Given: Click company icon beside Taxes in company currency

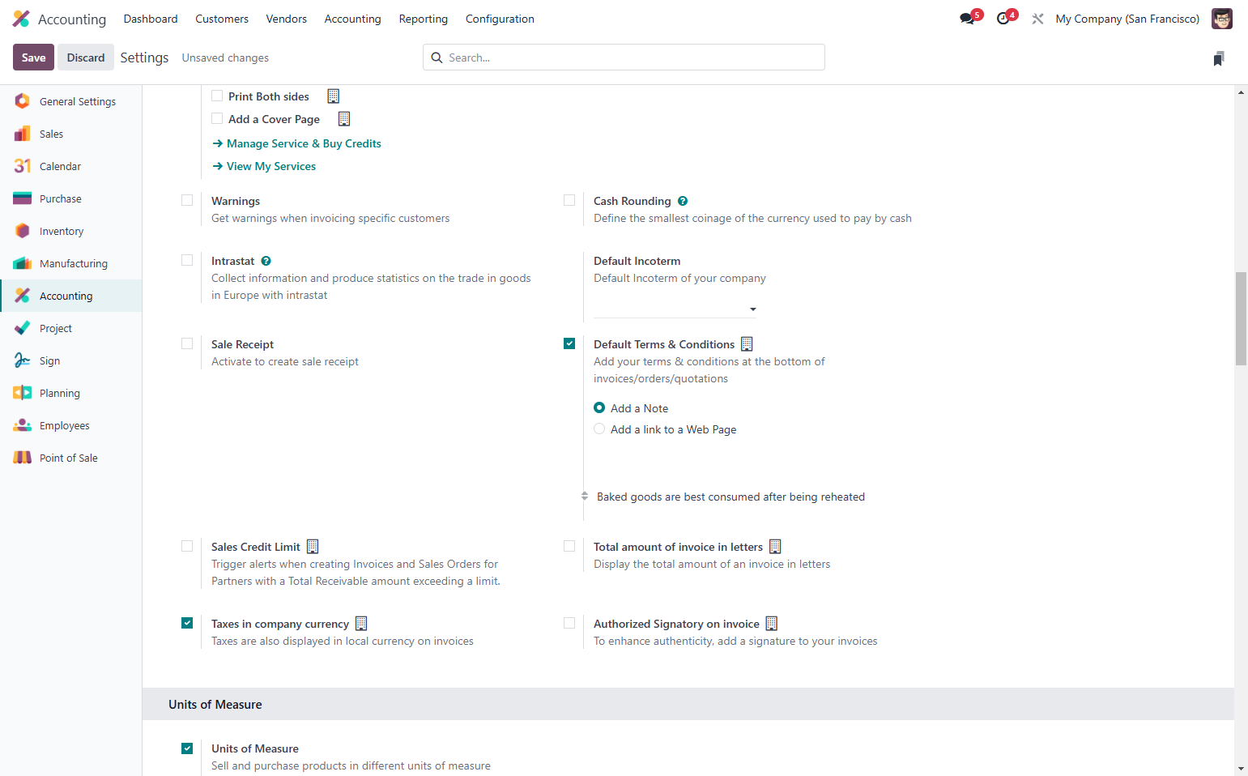Looking at the screenshot, I should (361, 624).
